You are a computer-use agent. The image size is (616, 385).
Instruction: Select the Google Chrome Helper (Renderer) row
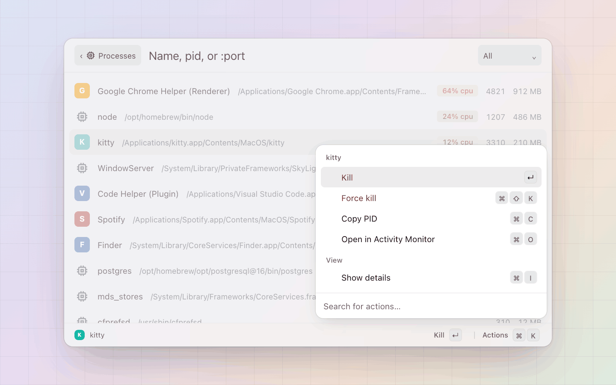pyautogui.click(x=308, y=91)
